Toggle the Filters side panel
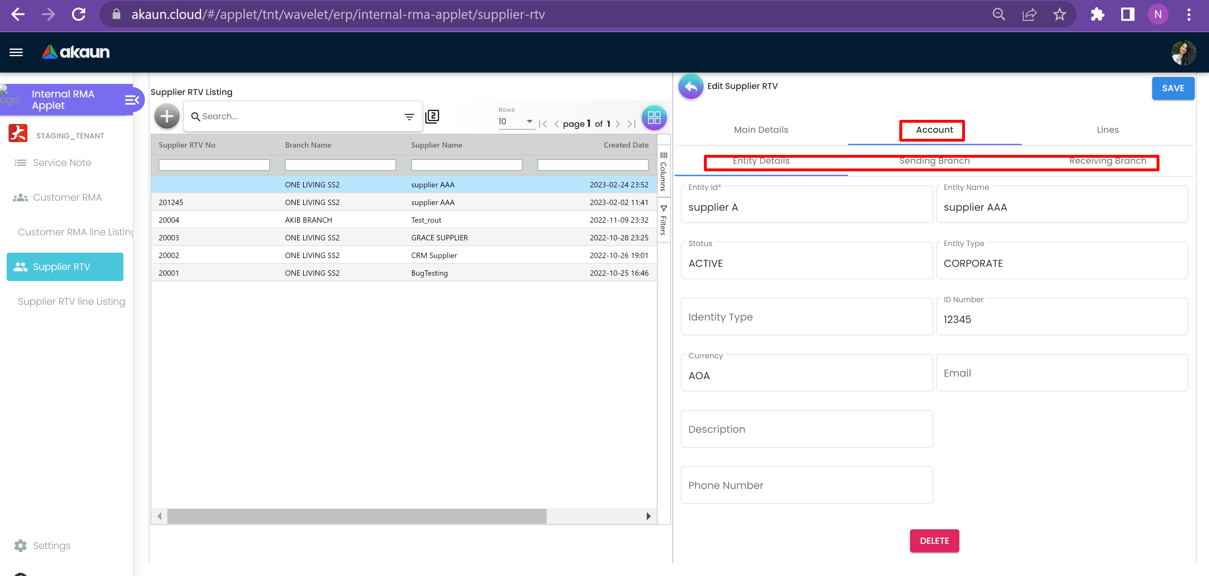Viewport: 1209px width, 576px height. click(x=663, y=220)
